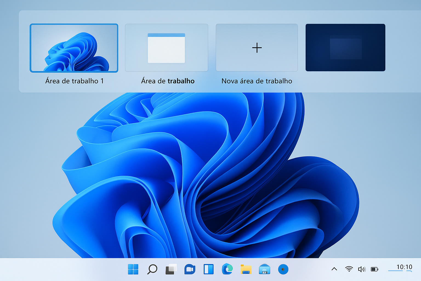
Task: Open the Widgets panel icon
Action: click(x=209, y=269)
